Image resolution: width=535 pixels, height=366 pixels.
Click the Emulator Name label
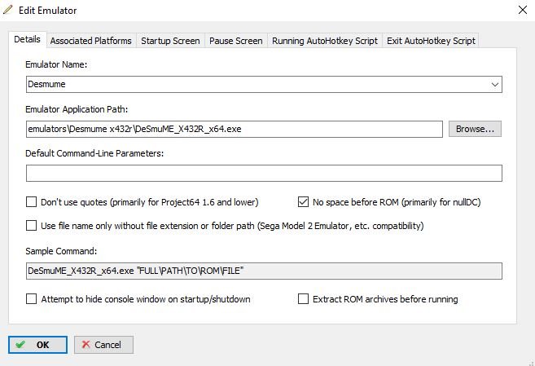[x=56, y=64]
